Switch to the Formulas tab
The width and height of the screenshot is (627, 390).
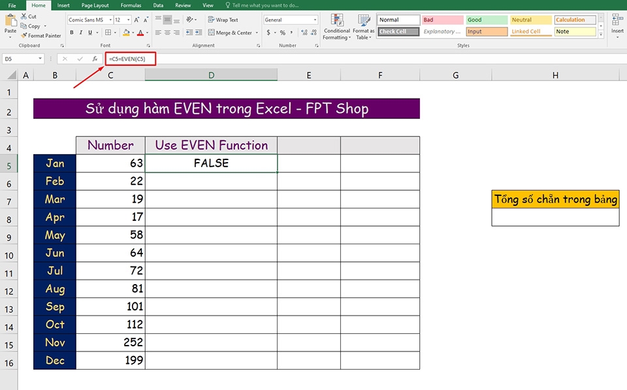131,5
